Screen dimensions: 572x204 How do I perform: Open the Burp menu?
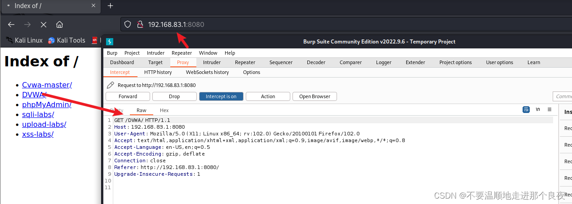tap(112, 53)
